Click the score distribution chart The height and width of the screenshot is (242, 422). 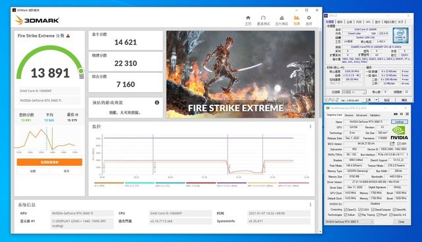tap(48, 140)
